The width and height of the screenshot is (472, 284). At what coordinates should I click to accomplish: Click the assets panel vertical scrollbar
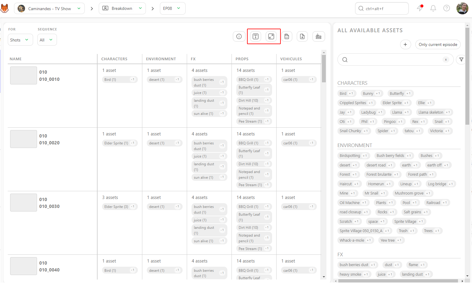467,76
